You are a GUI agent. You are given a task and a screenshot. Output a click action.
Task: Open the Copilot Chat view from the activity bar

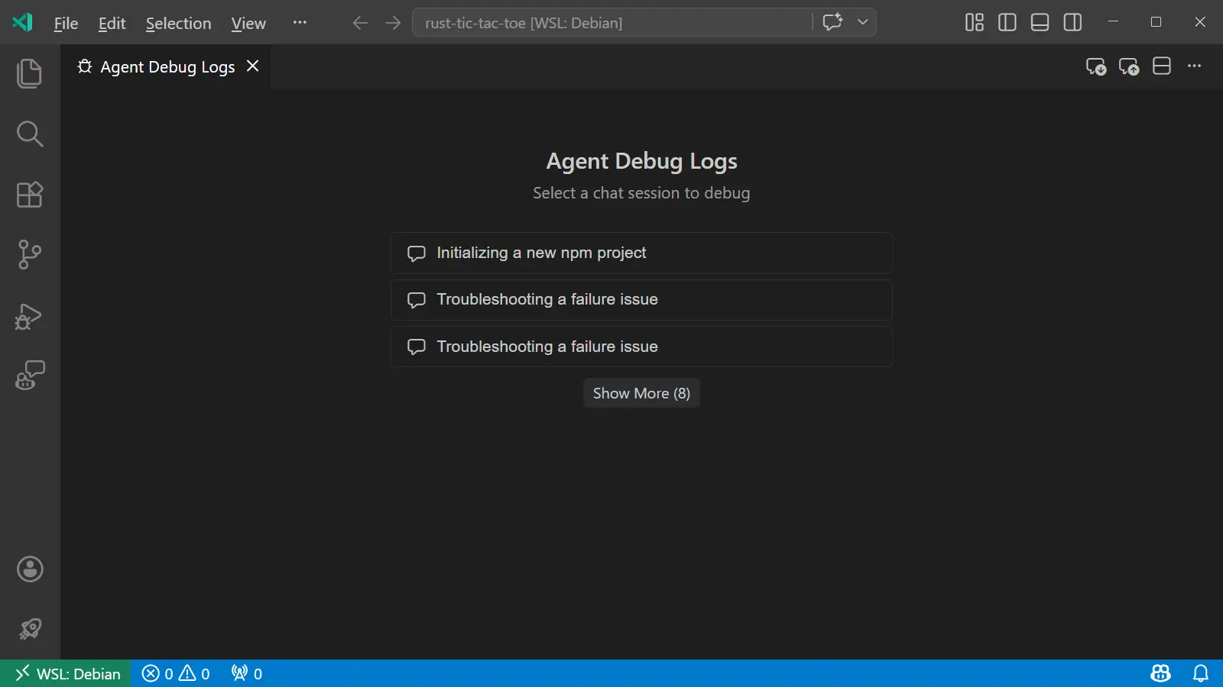pos(29,375)
